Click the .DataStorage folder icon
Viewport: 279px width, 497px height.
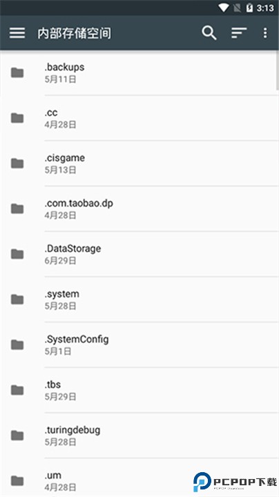(17, 254)
